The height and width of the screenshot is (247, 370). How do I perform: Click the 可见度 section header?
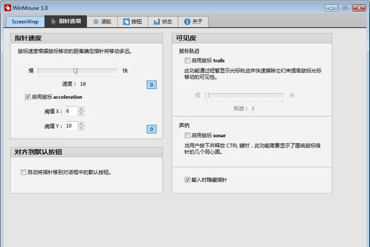click(252, 38)
